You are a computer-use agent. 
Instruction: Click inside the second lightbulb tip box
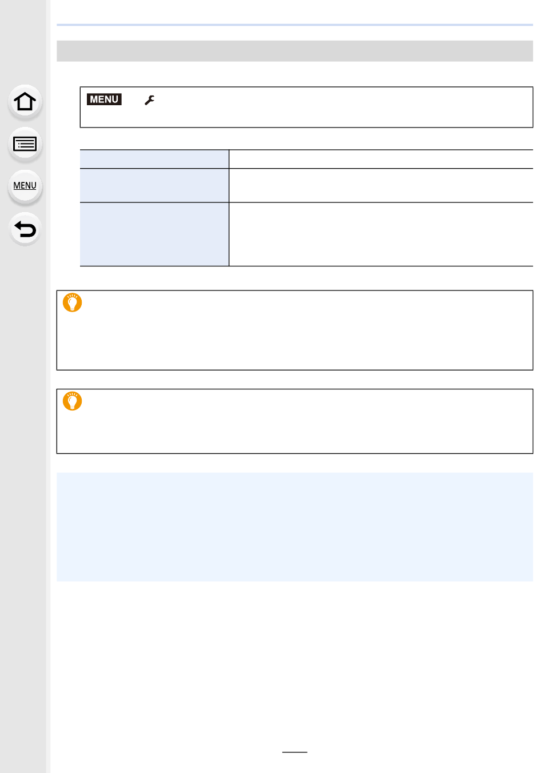pyautogui.click(x=295, y=421)
